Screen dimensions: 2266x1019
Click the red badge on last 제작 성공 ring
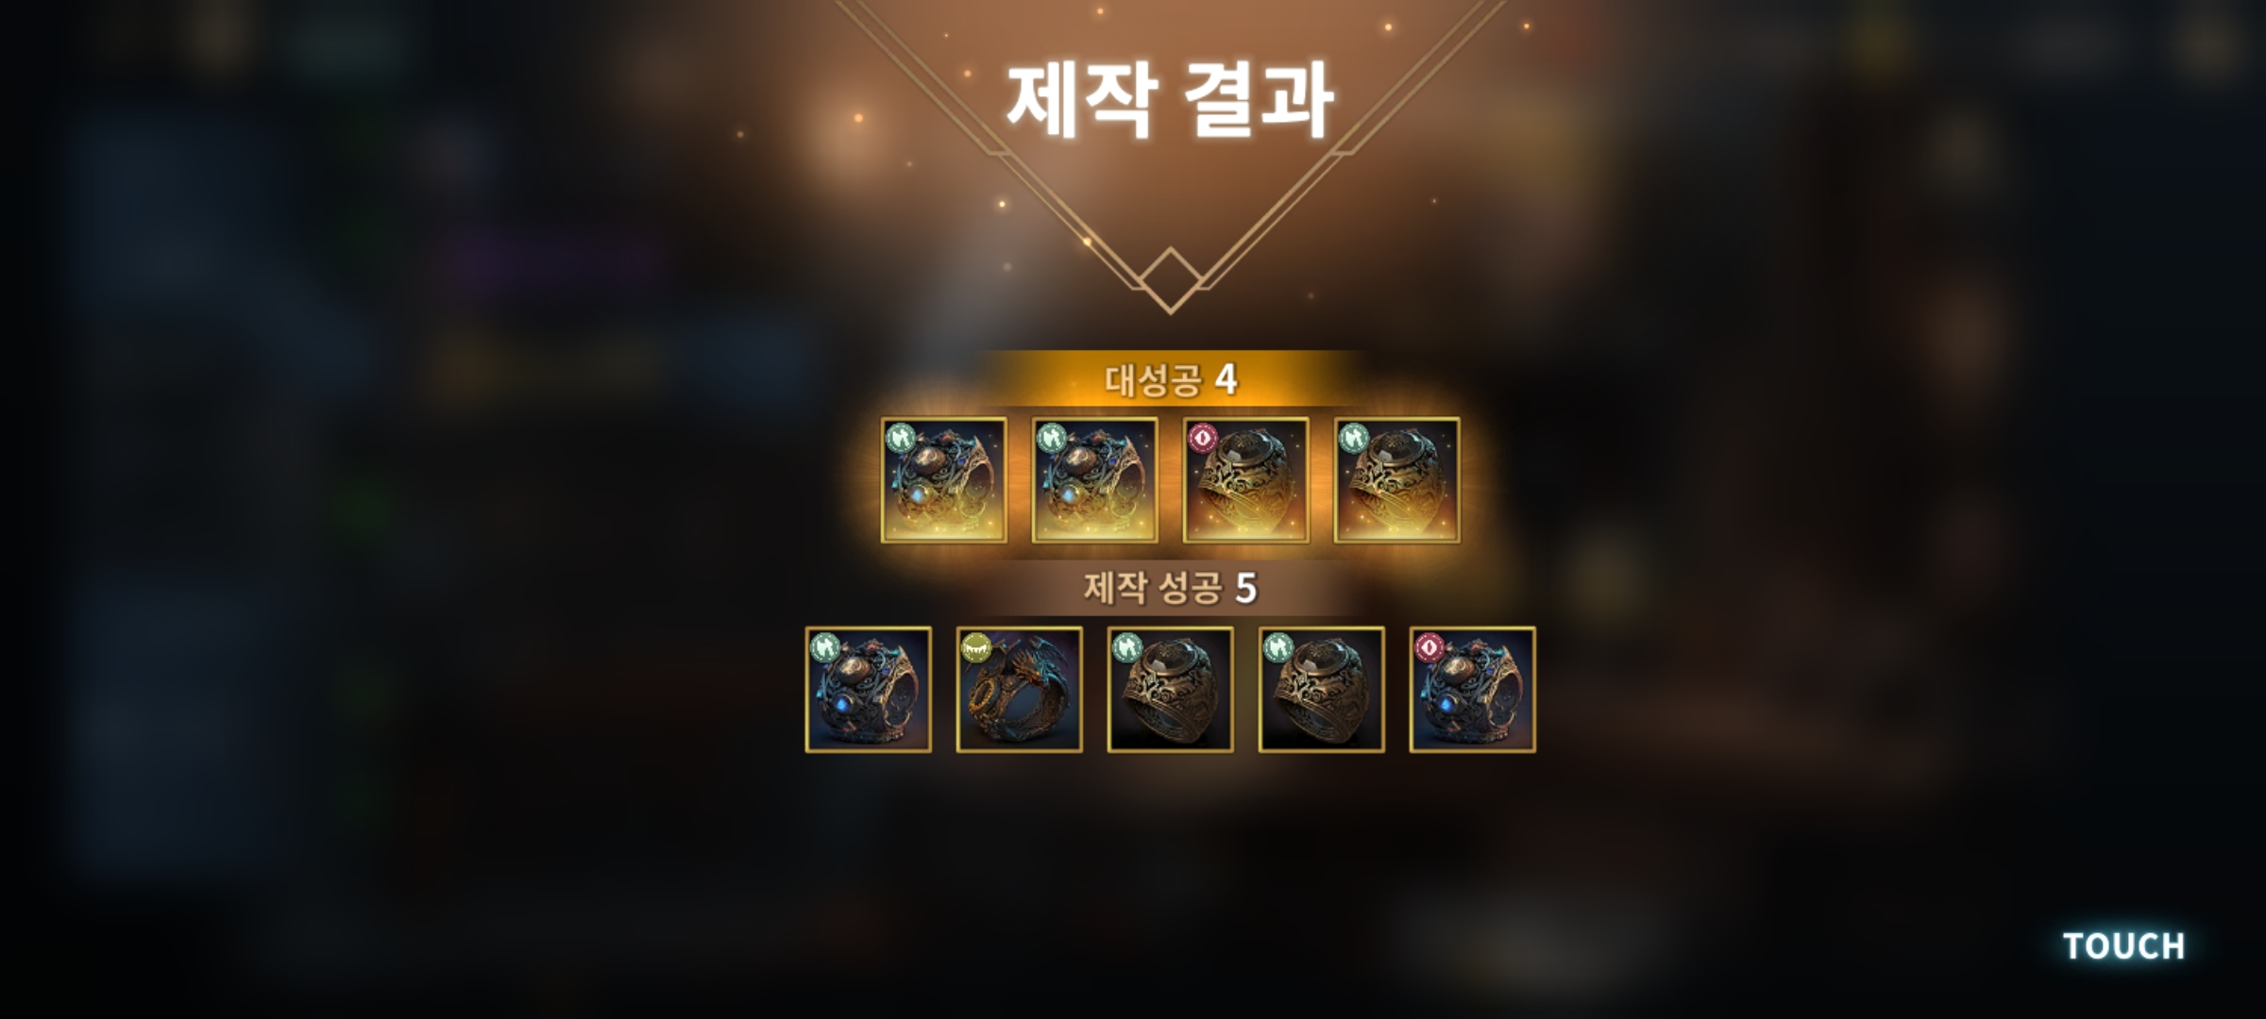(x=1429, y=647)
